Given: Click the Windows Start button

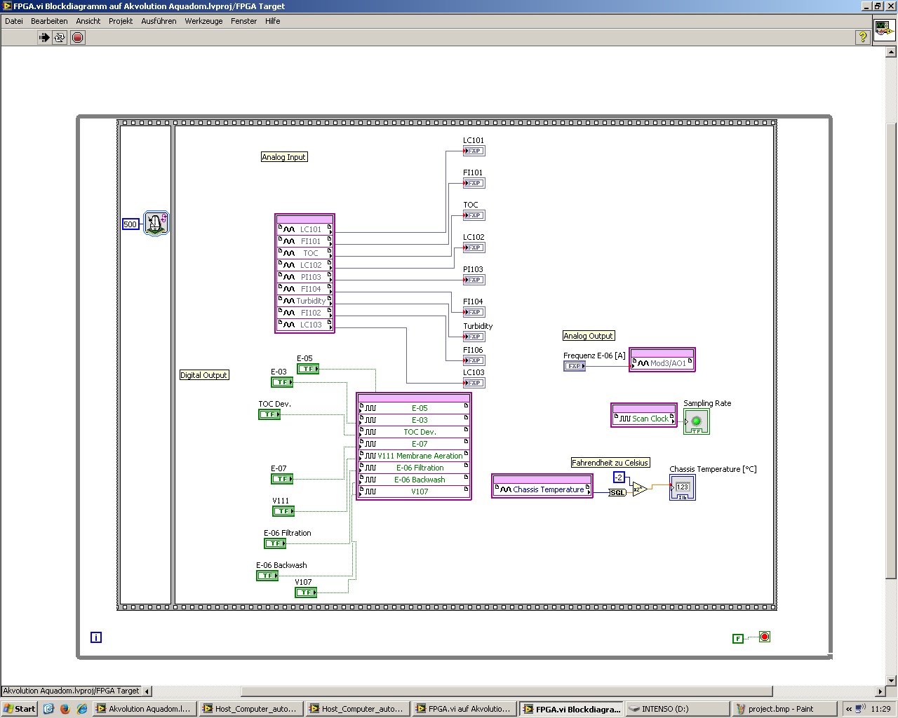Looking at the screenshot, I should pyautogui.click(x=19, y=709).
